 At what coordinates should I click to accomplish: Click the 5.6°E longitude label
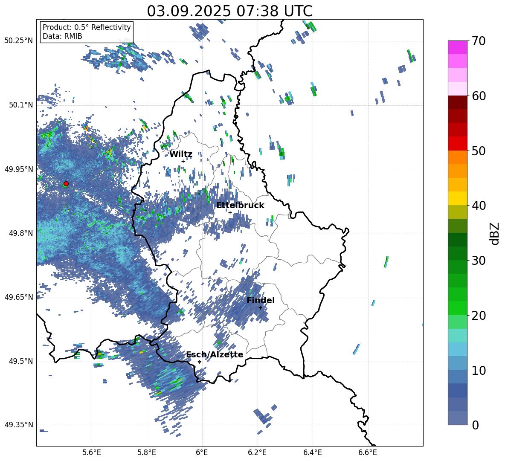tap(92, 452)
